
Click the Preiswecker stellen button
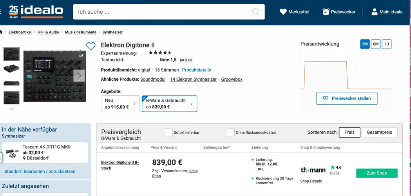point(347,98)
